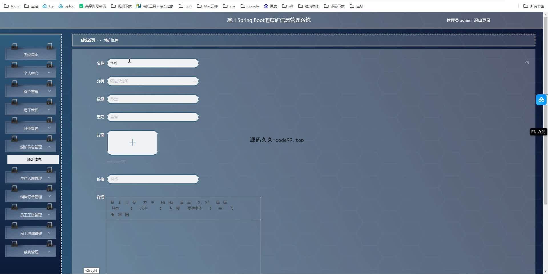Click the page vertical scrollbar
Image resolution: width=548 pixels, height=274 pixels.
(545, 111)
